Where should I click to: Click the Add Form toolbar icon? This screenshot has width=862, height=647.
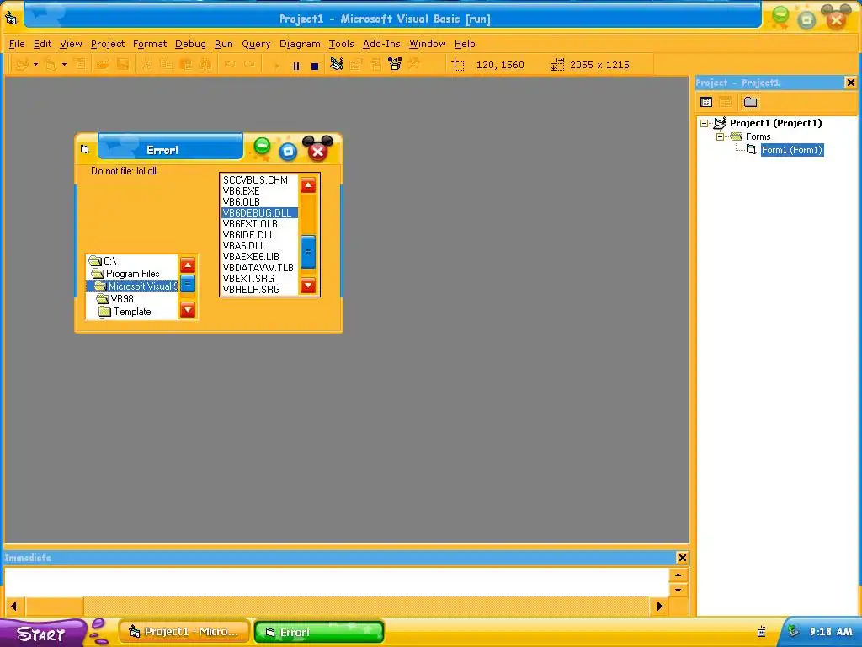pos(50,64)
